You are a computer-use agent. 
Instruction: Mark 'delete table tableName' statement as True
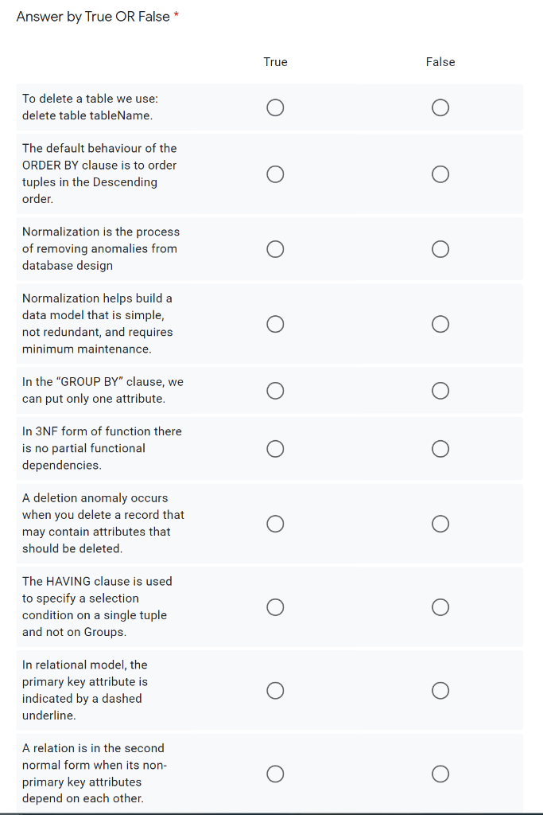tap(275, 107)
